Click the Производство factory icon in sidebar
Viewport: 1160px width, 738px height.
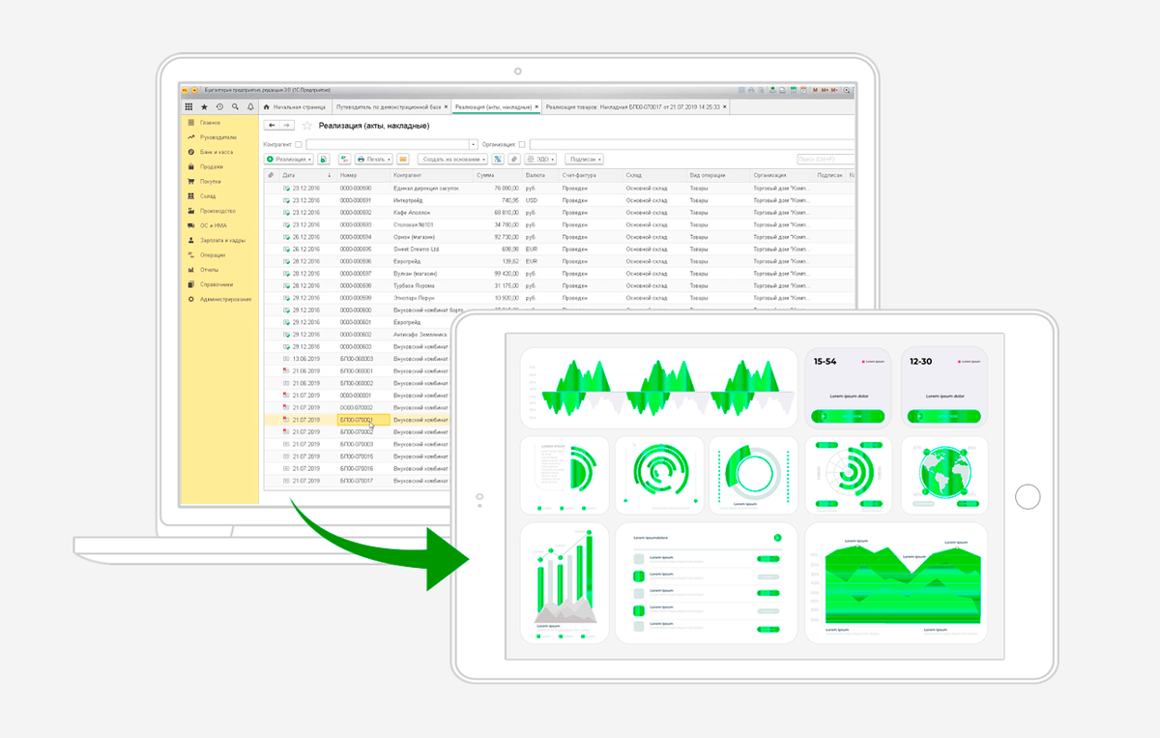191,211
